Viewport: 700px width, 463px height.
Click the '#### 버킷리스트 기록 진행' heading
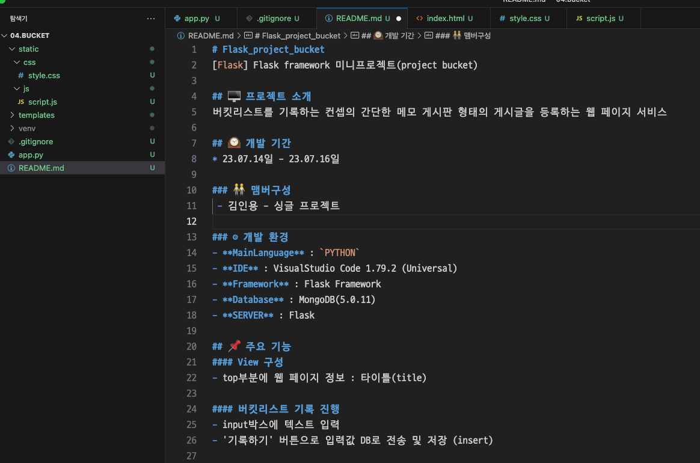click(x=276, y=409)
